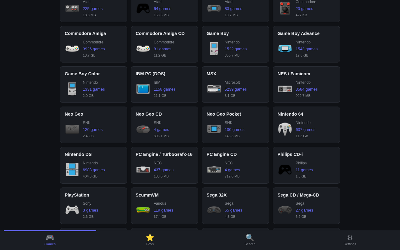
Task: Click the ScummVM logo icon
Action: (x=143, y=210)
